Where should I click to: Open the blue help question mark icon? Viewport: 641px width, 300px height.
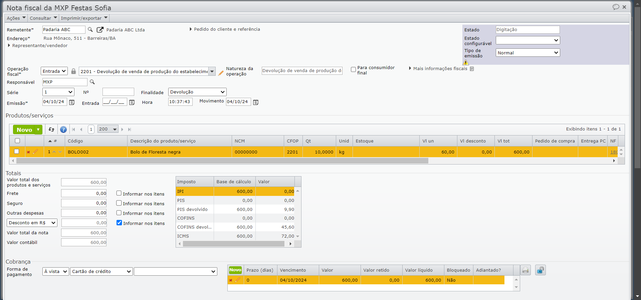[63, 129]
